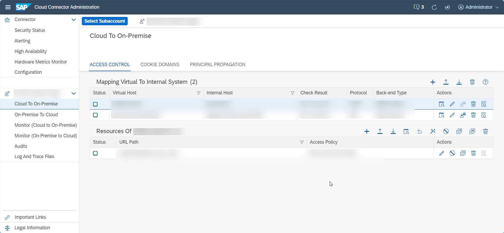Show details of second mapping row

pyautogui.click(x=484, y=115)
